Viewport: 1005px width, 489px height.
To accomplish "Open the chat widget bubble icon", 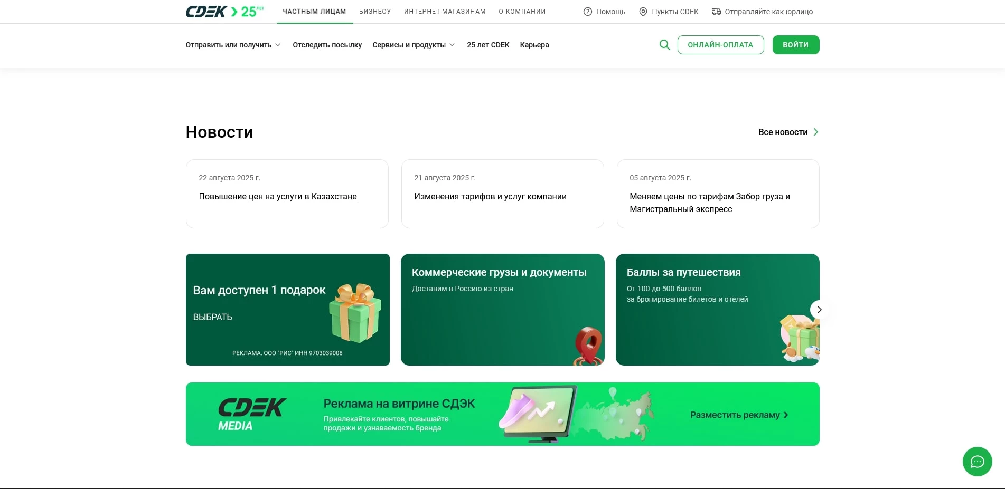I will coord(977,462).
